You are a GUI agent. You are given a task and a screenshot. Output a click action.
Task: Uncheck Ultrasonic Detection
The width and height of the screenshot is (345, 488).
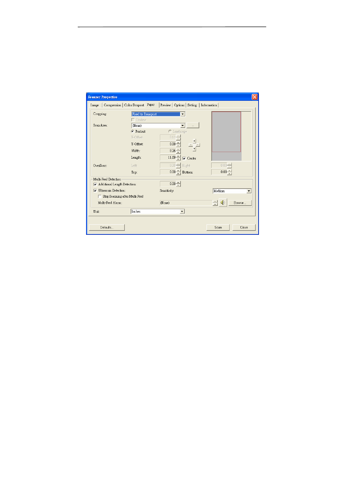(95, 190)
